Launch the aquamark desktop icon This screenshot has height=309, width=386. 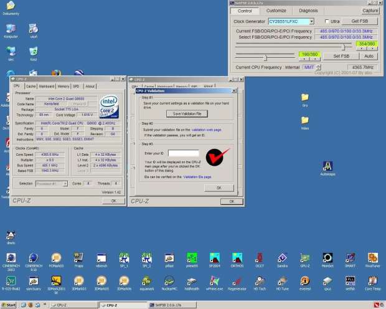pyautogui.click(x=147, y=281)
